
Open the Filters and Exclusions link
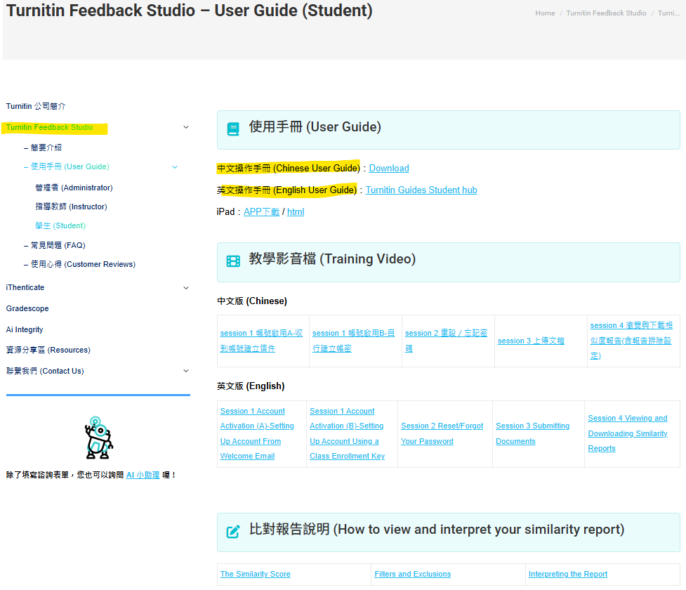413,574
